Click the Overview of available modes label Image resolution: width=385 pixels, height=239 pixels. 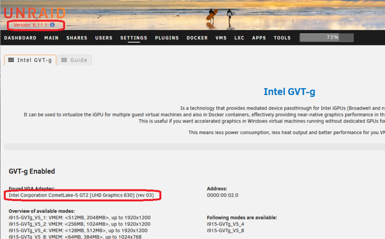click(x=42, y=211)
